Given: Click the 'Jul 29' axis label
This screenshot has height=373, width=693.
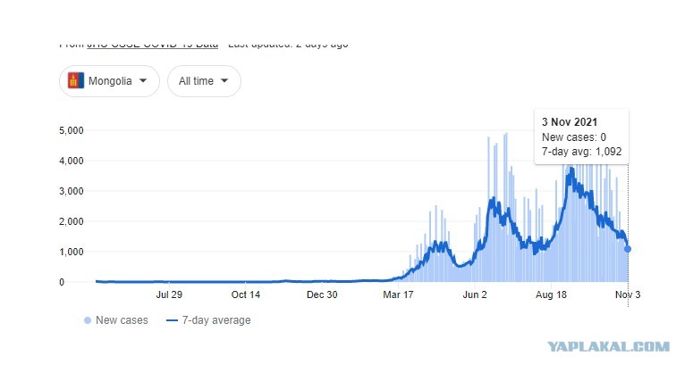Looking at the screenshot, I should 169,294.
